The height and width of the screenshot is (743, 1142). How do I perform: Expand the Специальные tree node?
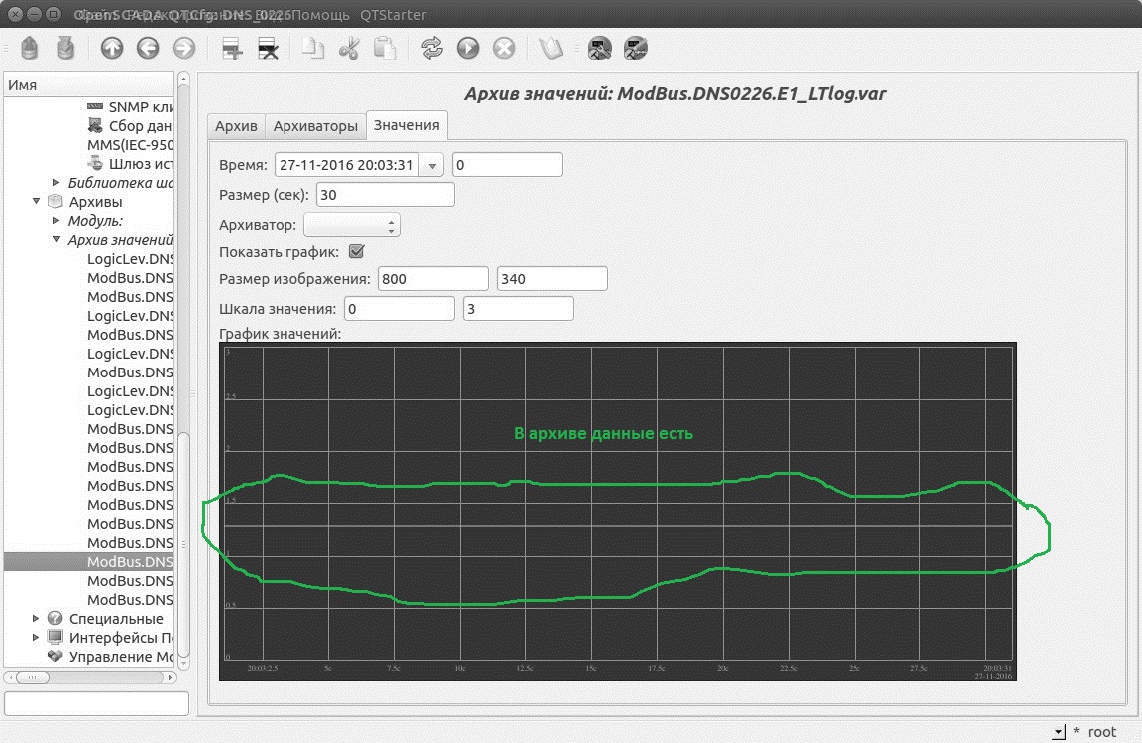[x=37, y=619]
